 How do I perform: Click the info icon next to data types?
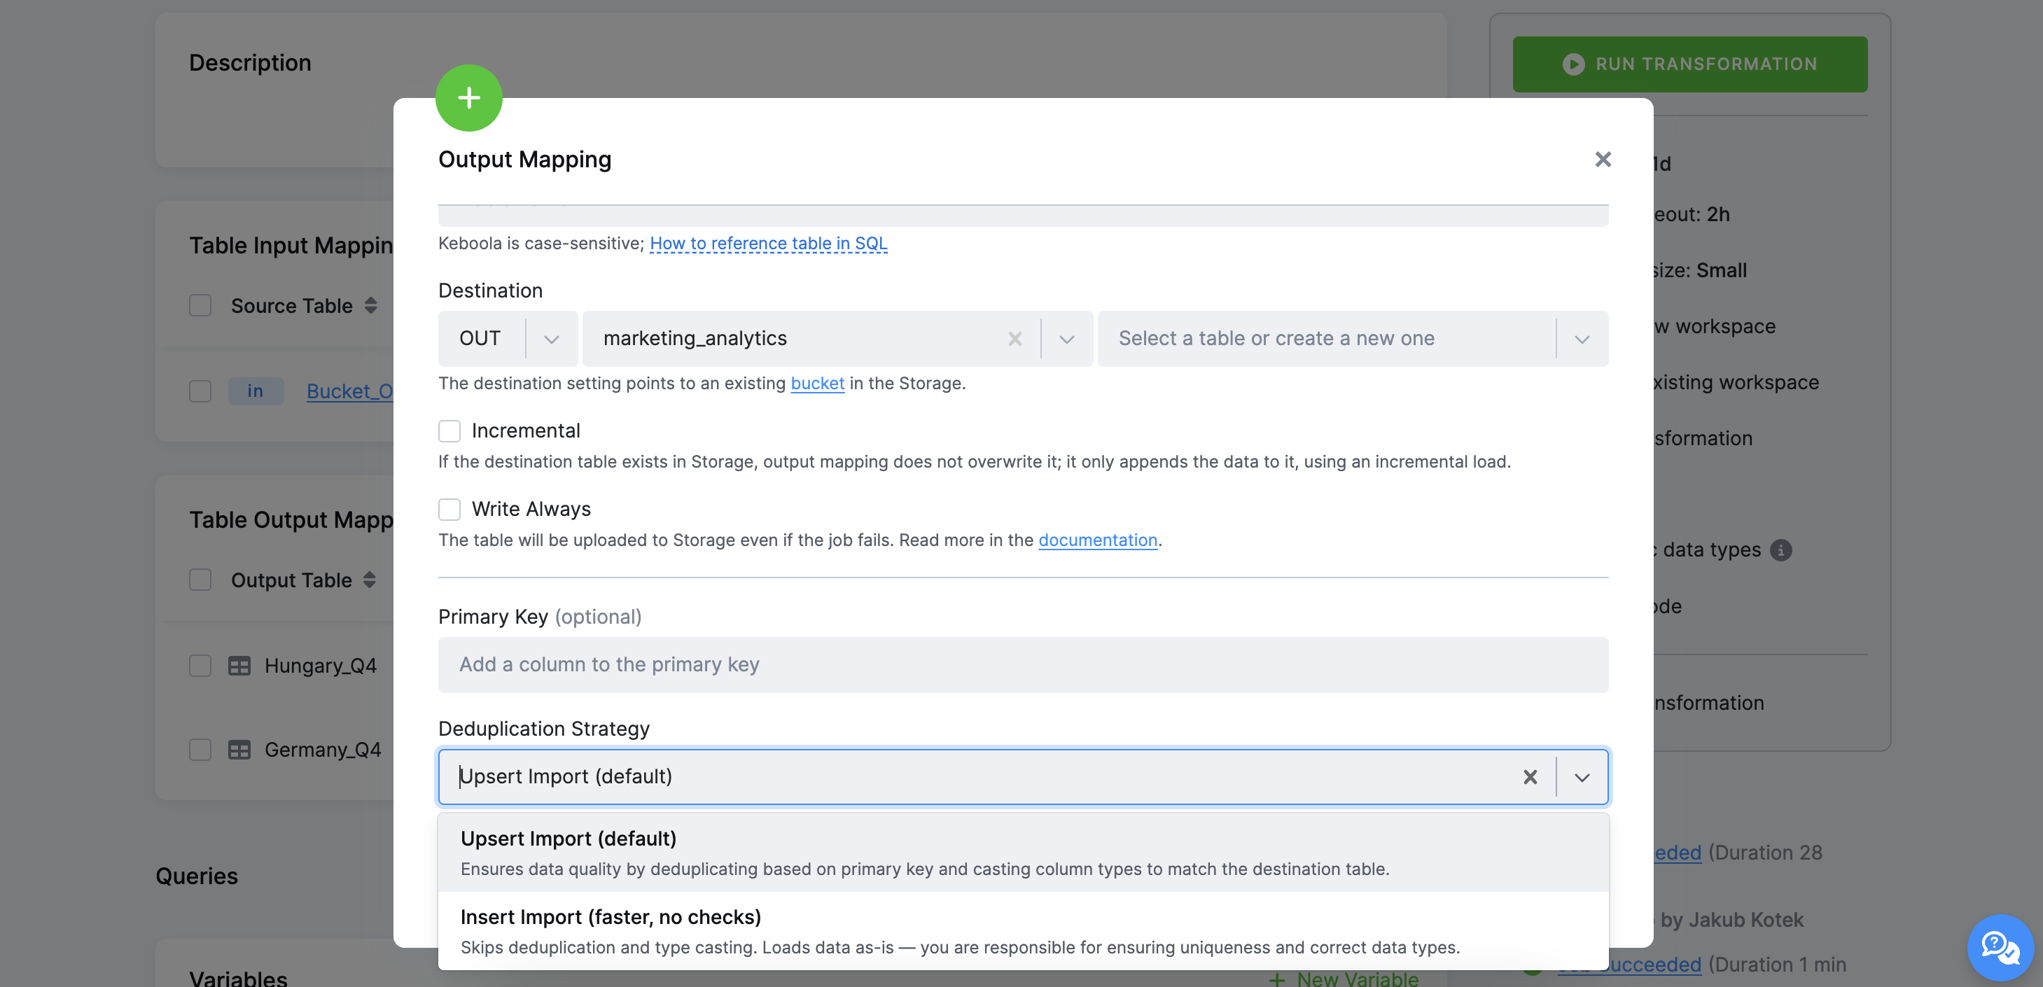1781,549
